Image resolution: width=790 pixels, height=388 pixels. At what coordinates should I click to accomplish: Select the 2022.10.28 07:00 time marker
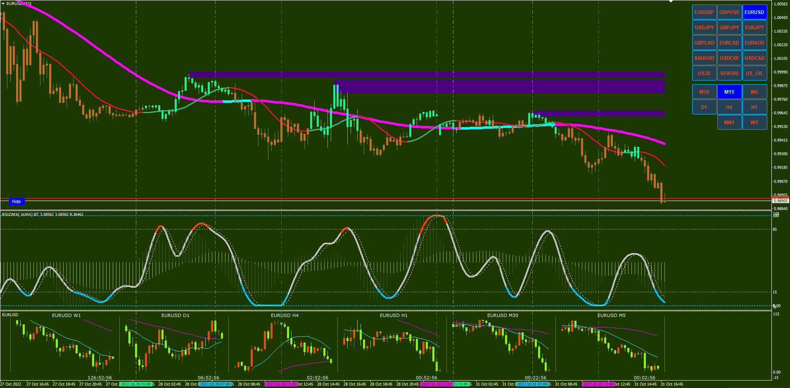[215, 384]
